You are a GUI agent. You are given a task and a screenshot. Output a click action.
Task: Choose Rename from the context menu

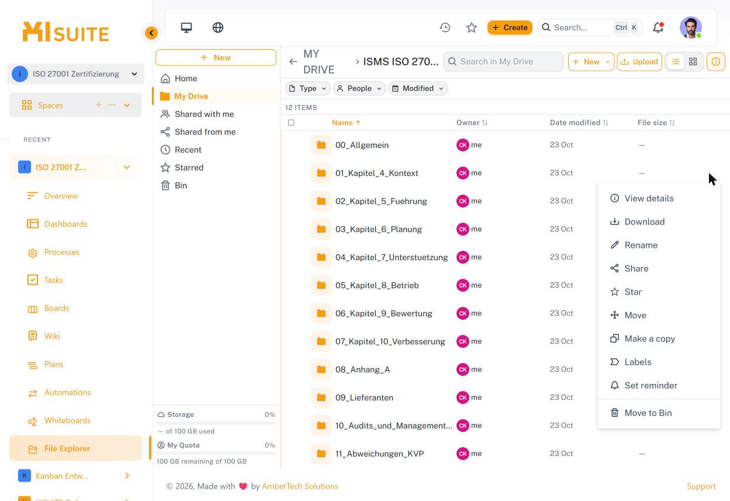tap(659, 245)
